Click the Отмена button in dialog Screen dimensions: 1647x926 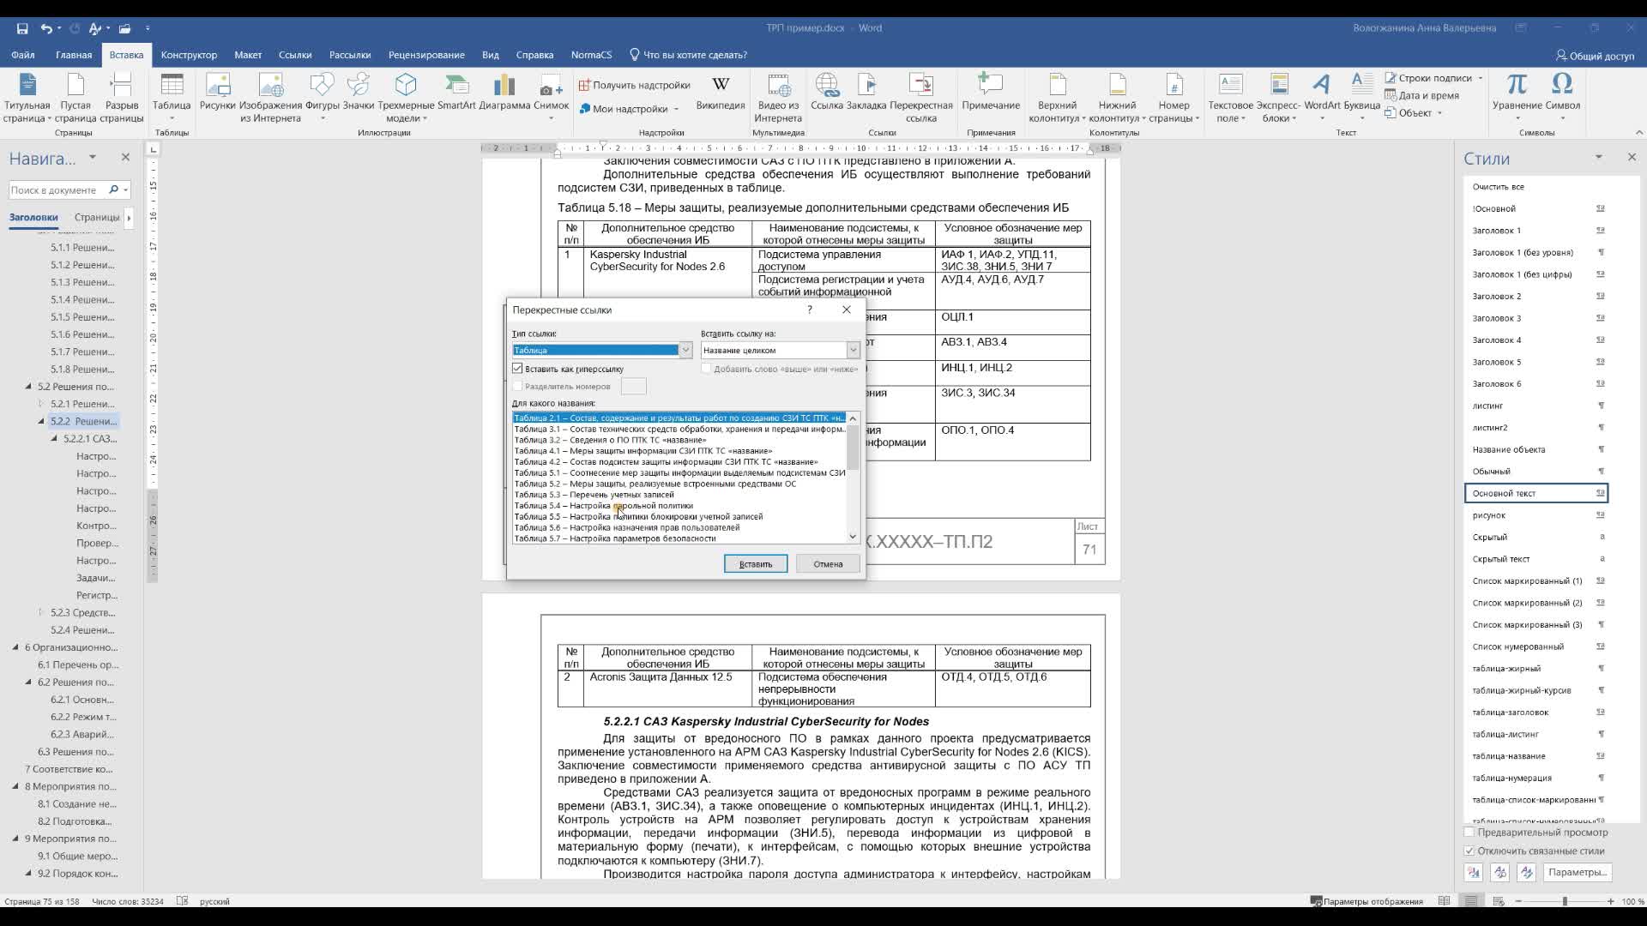(x=828, y=564)
